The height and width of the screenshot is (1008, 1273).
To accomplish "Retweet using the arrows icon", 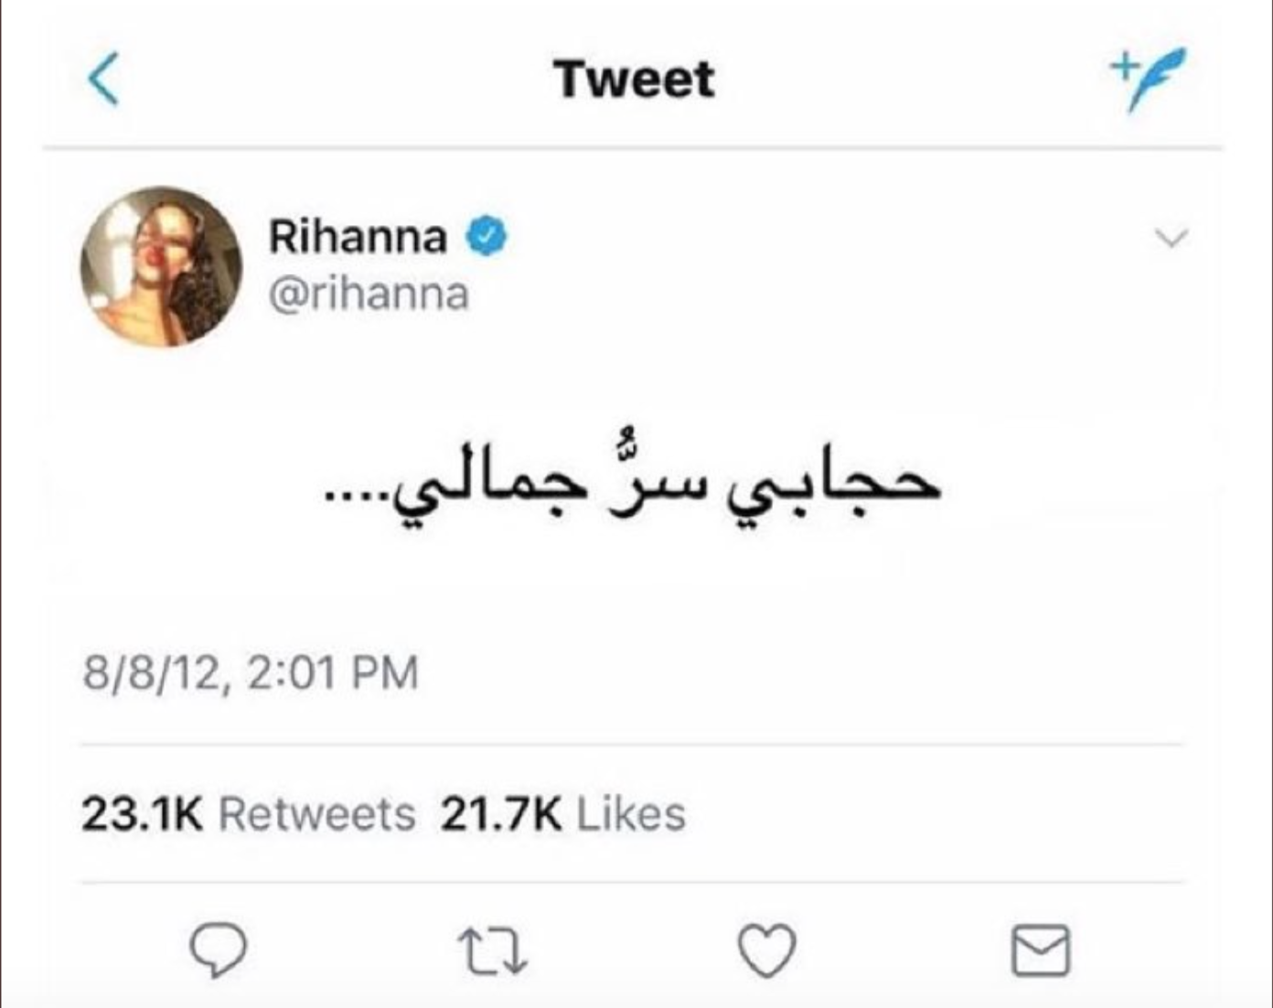I will pyautogui.click(x=492, y=950).
